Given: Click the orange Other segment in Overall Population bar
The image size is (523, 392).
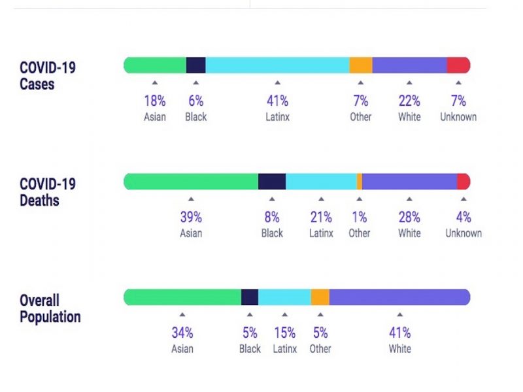Looking at the screenshot, I should [x=320, y=297].
